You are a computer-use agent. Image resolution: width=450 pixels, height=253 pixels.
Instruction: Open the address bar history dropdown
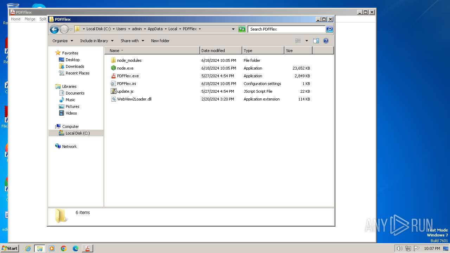point(233,29)
